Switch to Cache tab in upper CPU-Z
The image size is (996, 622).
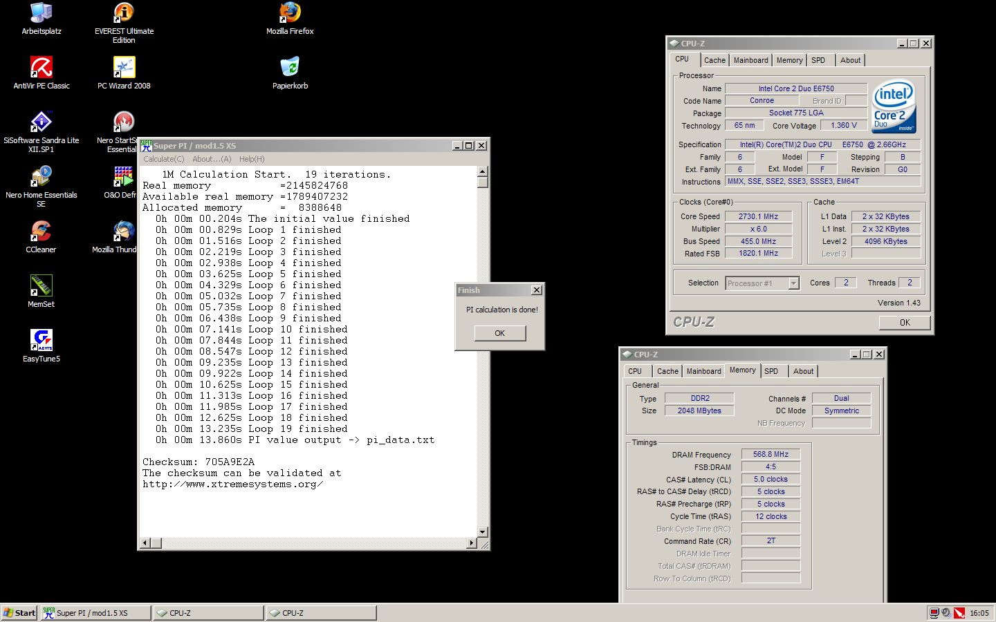click(714, 60)
